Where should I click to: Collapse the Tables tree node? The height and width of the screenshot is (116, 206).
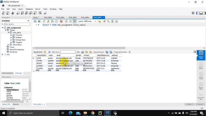pos(5,30)
